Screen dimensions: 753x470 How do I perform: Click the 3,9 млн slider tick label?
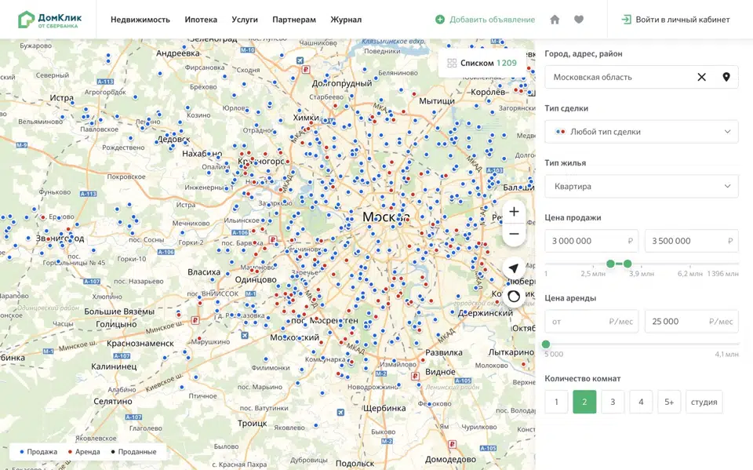click(x=642, y=273)
